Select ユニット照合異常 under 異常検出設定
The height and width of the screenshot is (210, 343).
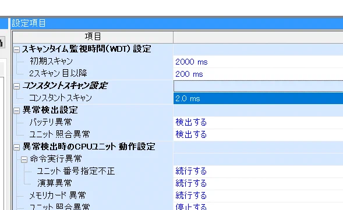(59, 134)
